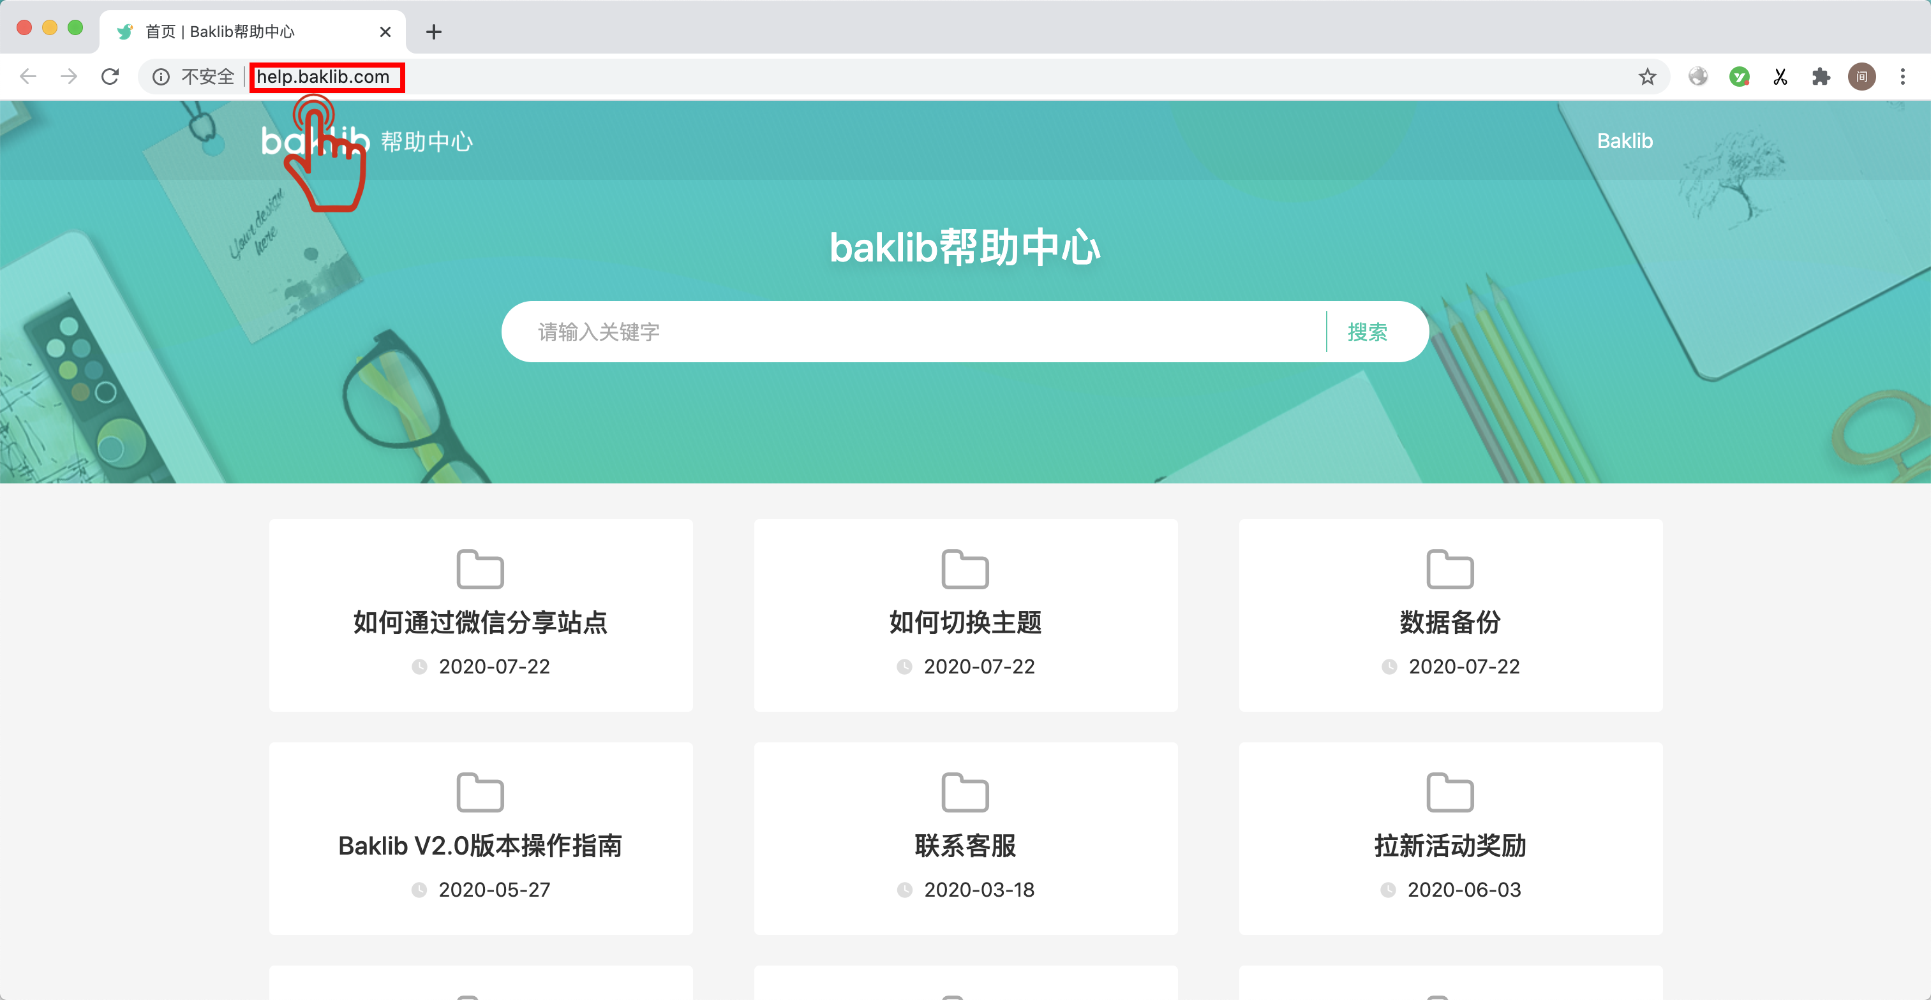This screenshot has height=1000, width=1931.
Task: Open the 数据备份 card
Action: click(1450, 615)
